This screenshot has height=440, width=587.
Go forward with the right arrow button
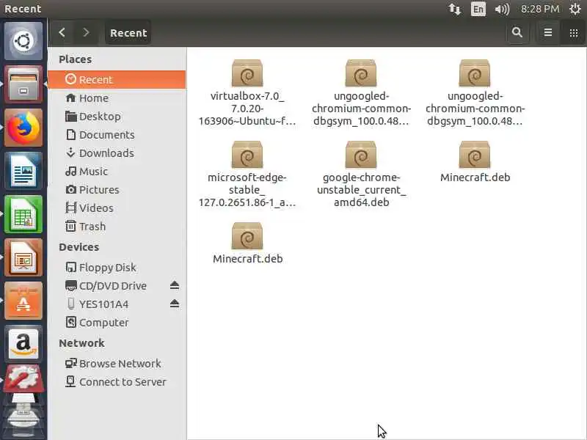[86, 32]
